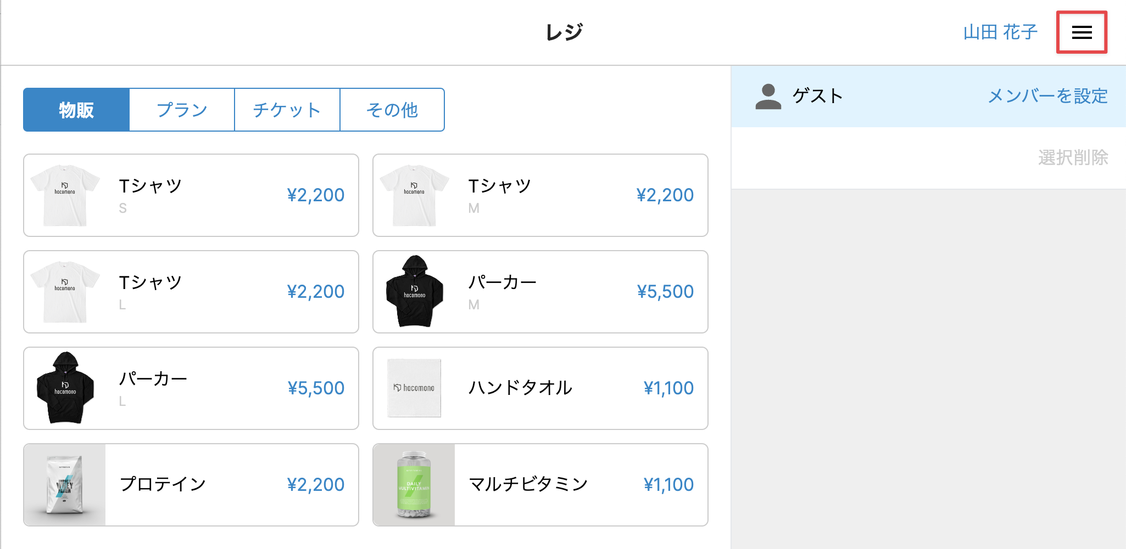Add Tシャツ size M to cart

540,195
